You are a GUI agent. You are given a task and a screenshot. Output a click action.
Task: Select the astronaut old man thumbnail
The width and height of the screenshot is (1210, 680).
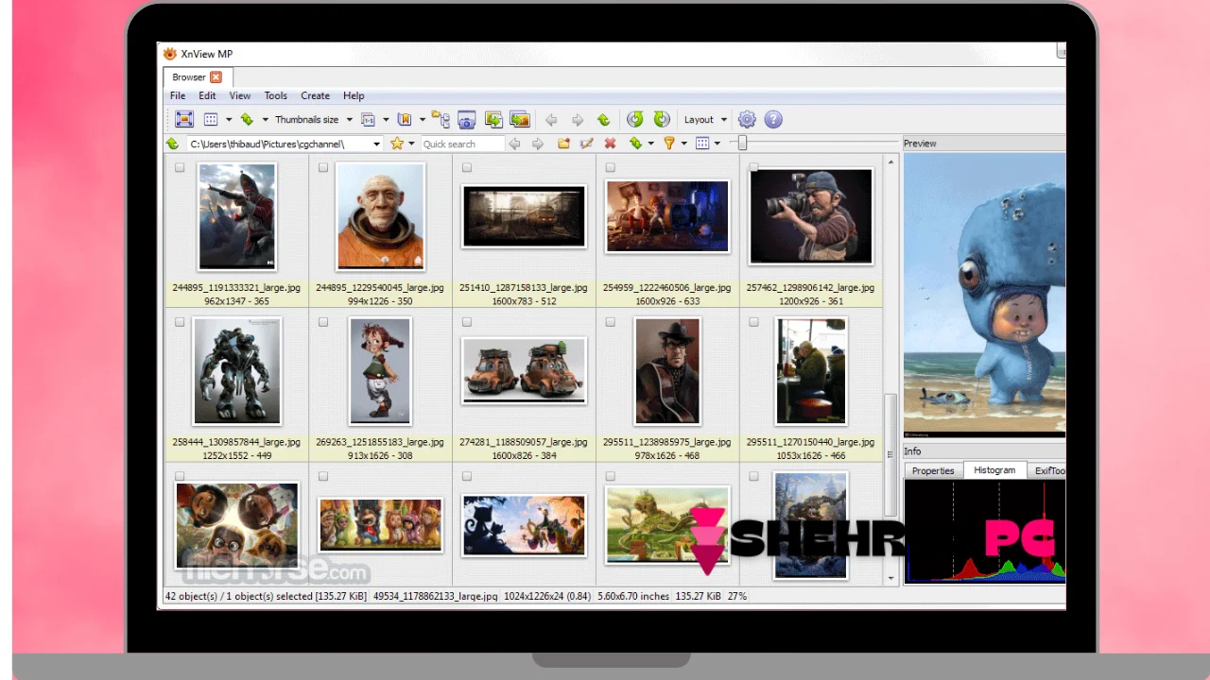pos(381,216)
